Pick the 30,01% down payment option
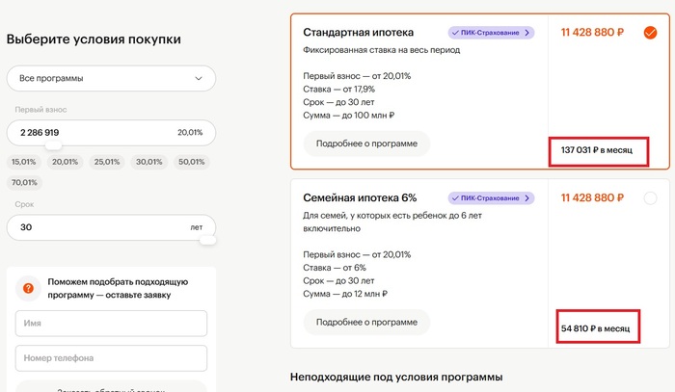 click(148, 163)
